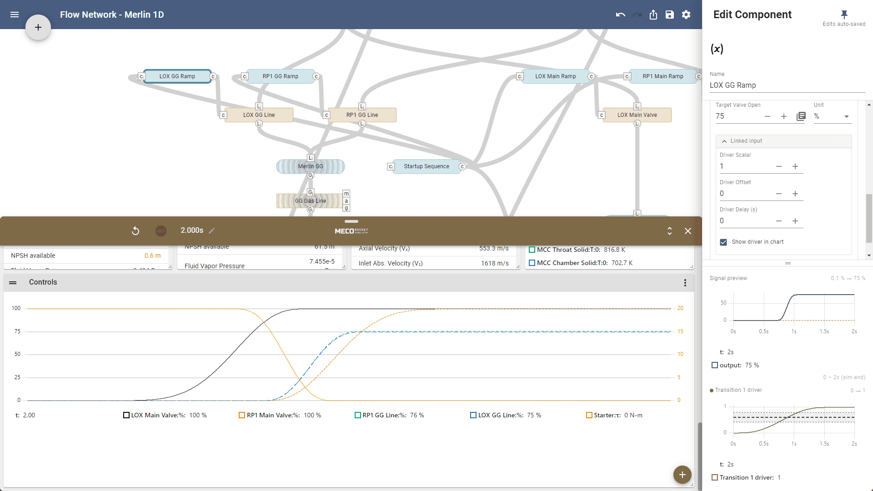Select the LOX Main Valve node
The width and height of the screenshot is (873, 491).
click(x=637, y=115)
